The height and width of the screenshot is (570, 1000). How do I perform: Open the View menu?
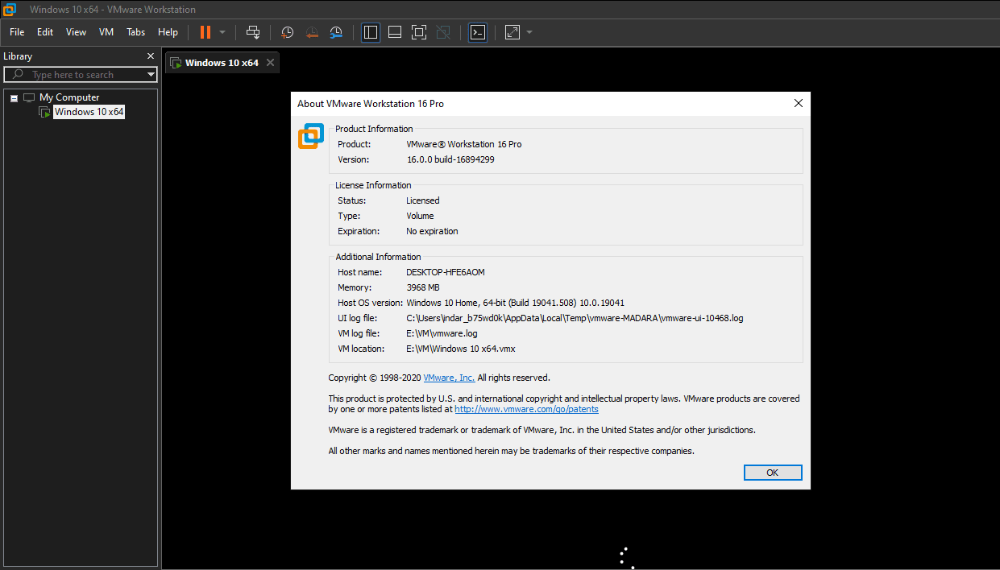coord(76,32)
